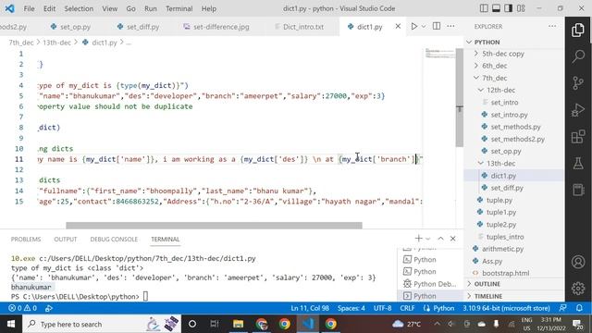This screenshot has width=592, height=333.
Task: Open Explorer panel More Actions ellipsis
Action: pos(552,26)
